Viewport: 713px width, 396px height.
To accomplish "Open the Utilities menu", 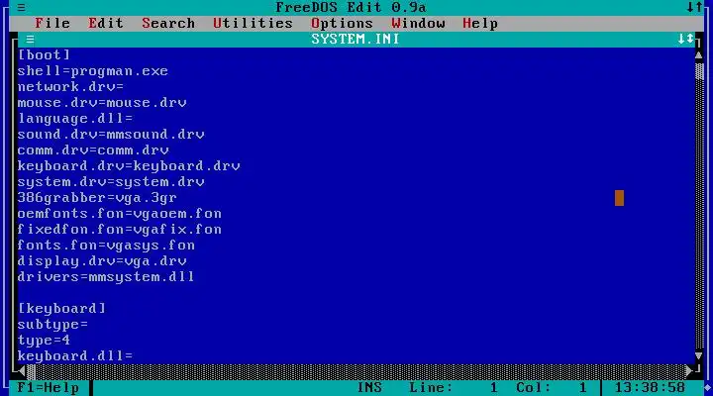I will coord(253,23).
